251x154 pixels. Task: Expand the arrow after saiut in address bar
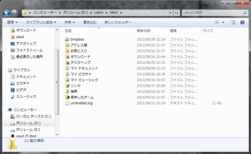[121, 13]
